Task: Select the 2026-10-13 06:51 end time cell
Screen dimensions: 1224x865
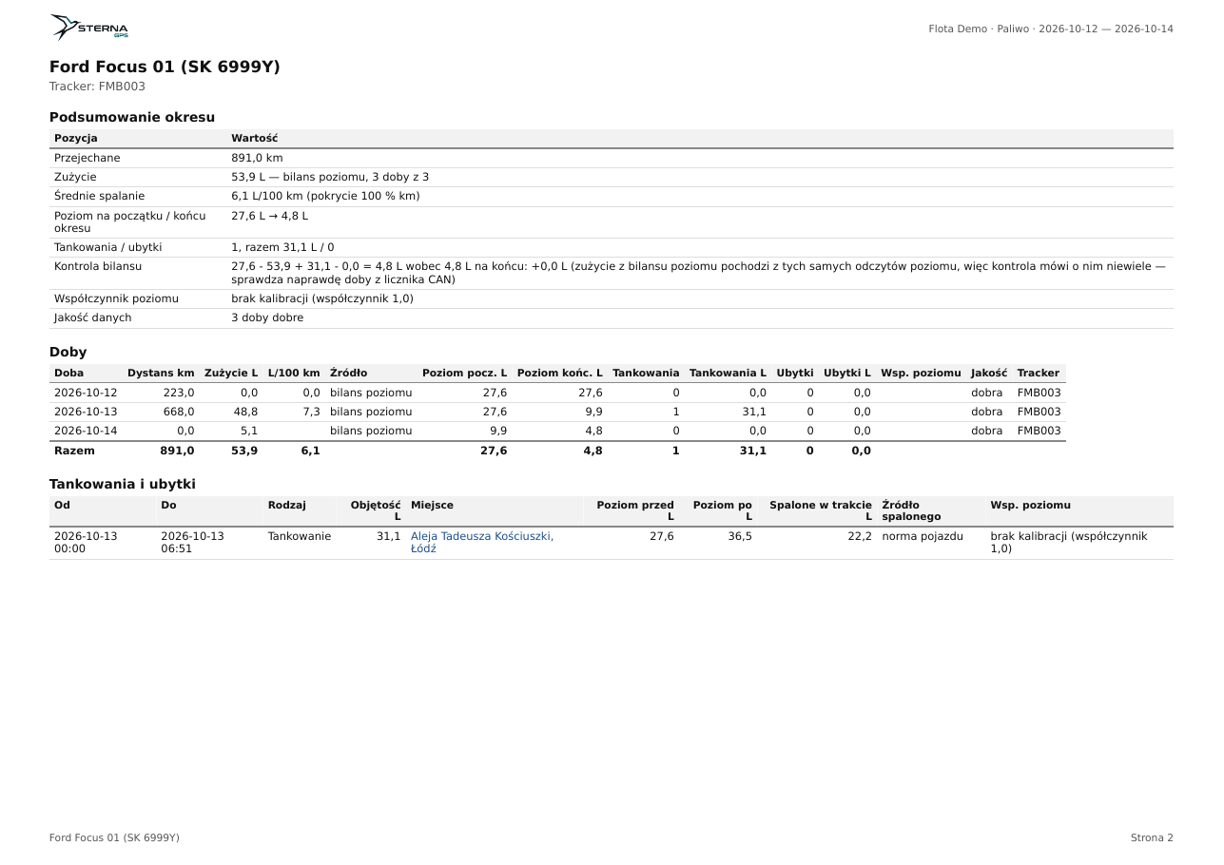Action: pos(192,543)
